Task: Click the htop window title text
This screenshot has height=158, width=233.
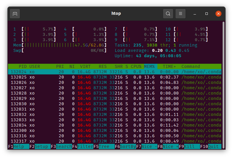Action: (116, 13)
